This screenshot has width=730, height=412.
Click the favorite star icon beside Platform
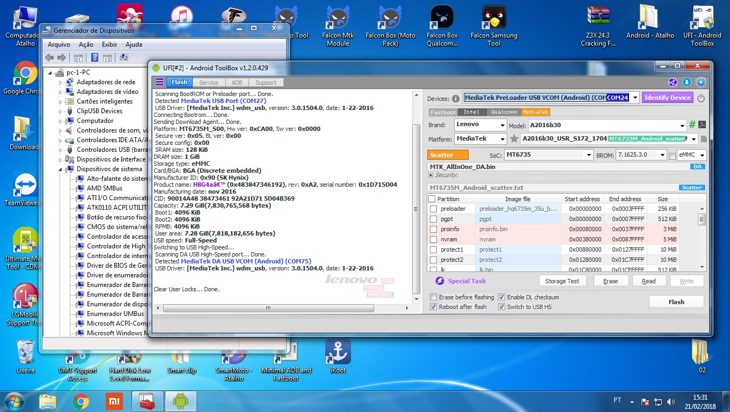(514, 139)
